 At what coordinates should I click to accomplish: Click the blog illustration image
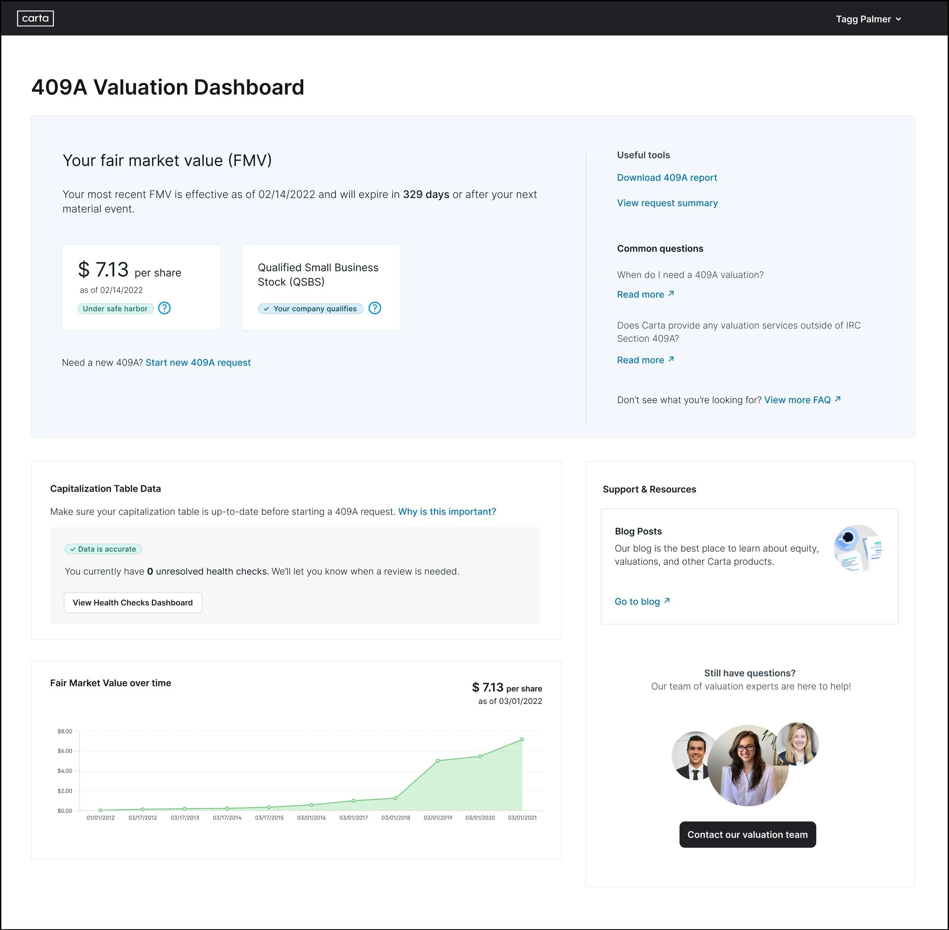point(858,548)
